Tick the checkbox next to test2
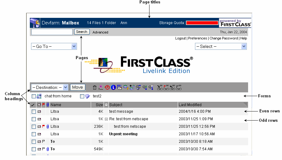 tap(82, 96)
